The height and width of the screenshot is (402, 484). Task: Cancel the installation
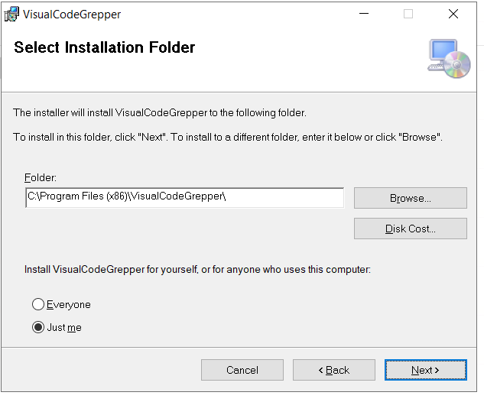(242, 370)
